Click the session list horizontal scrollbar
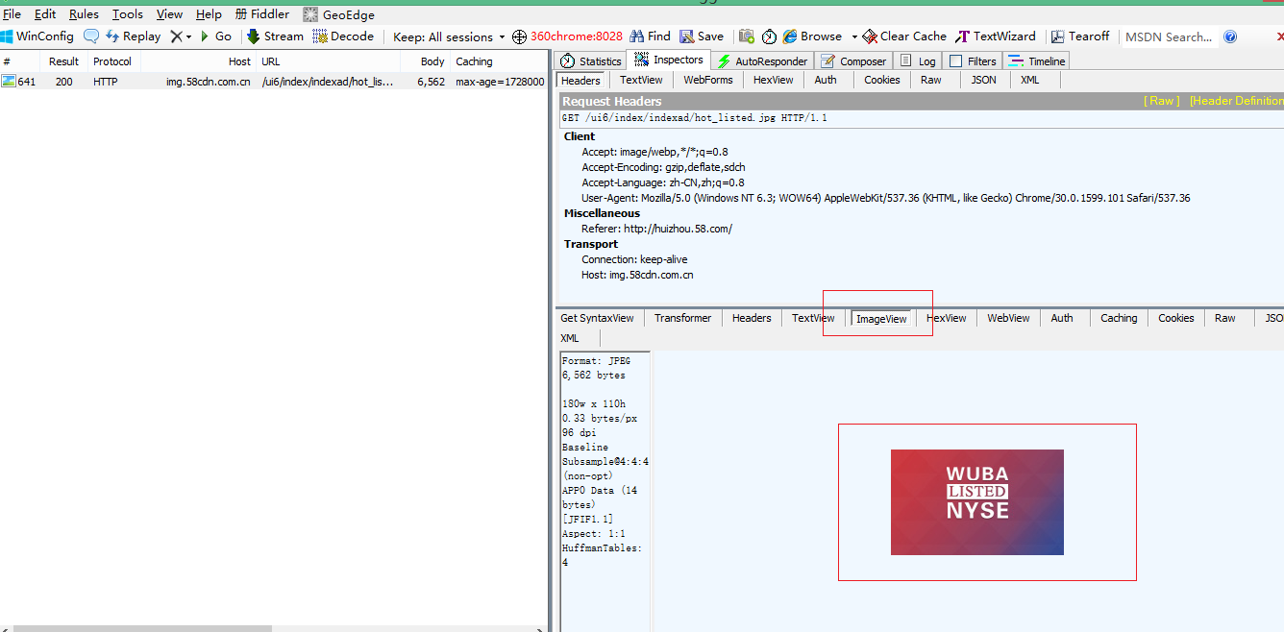The image size is (1284, 632). click(142, 629)
